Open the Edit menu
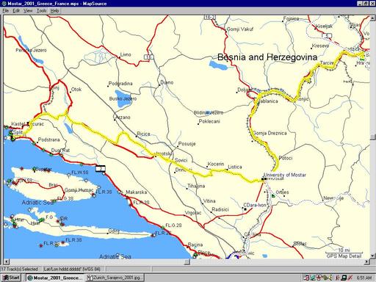 tap(16, 11)
